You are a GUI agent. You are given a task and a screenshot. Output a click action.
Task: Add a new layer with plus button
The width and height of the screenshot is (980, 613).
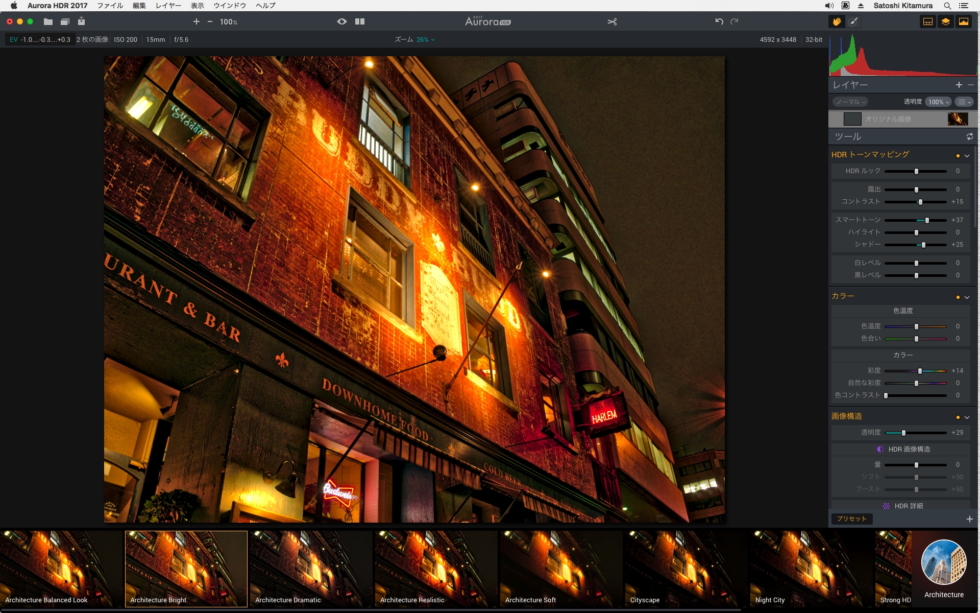pyautogui.click(x=959, y=85)
